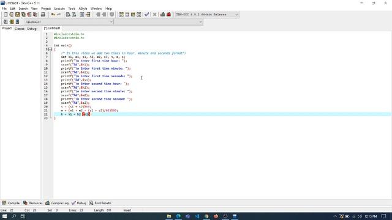Open File Explorer from the taskbar
Viewport: 392px width, 220px height.
[169, 216]
